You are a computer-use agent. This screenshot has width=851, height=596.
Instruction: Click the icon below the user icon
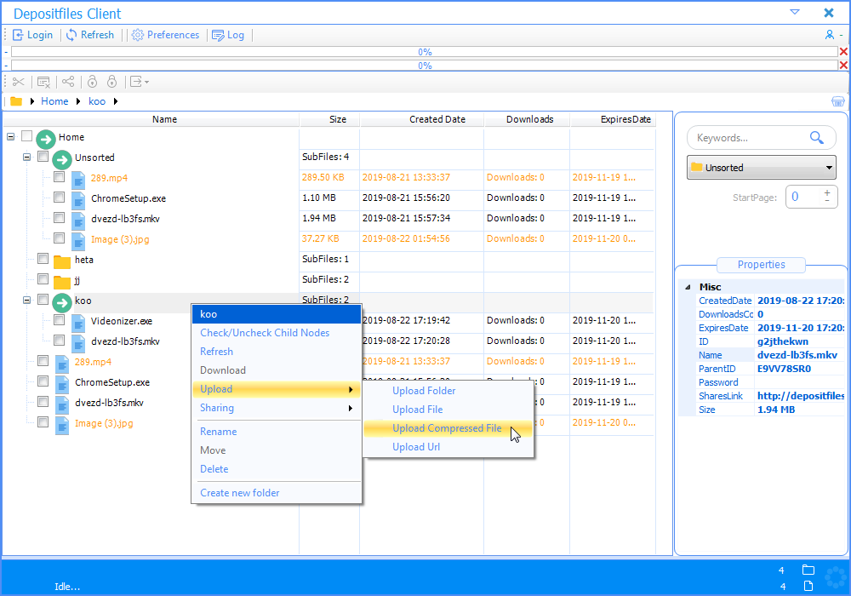pyautogui.click(x=838, y=101)
